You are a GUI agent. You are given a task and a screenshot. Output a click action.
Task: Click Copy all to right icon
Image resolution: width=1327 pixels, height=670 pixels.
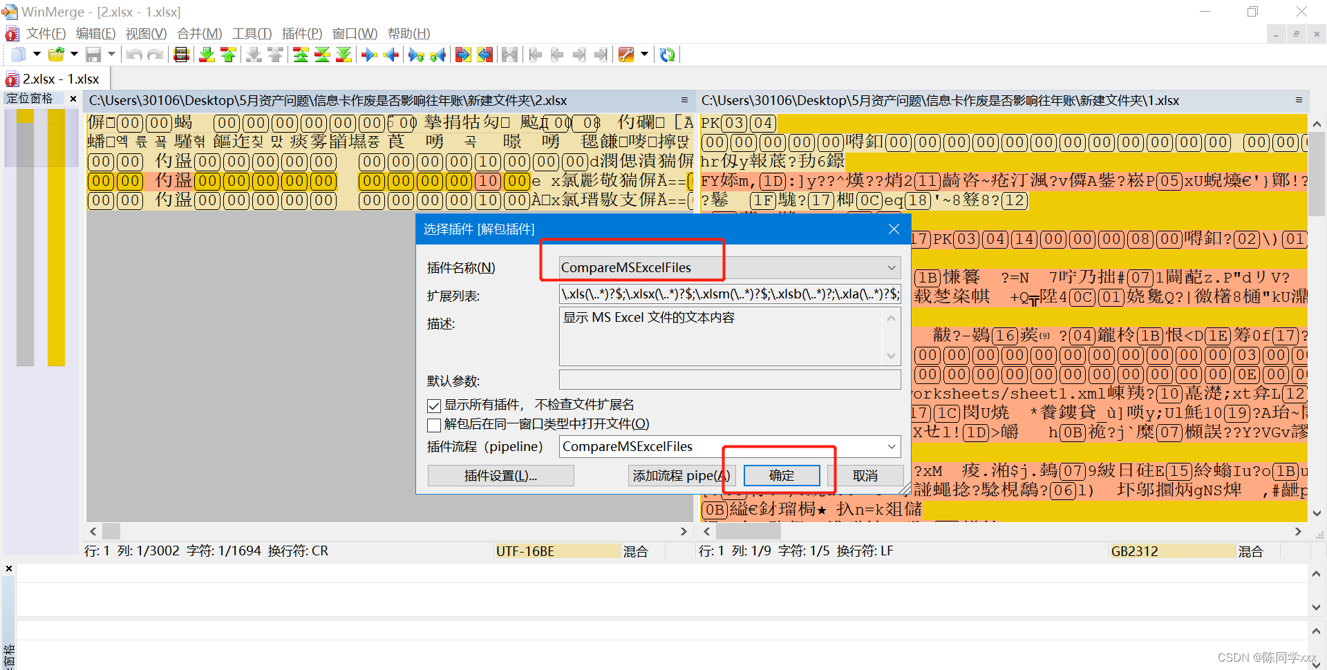[463, 55]
